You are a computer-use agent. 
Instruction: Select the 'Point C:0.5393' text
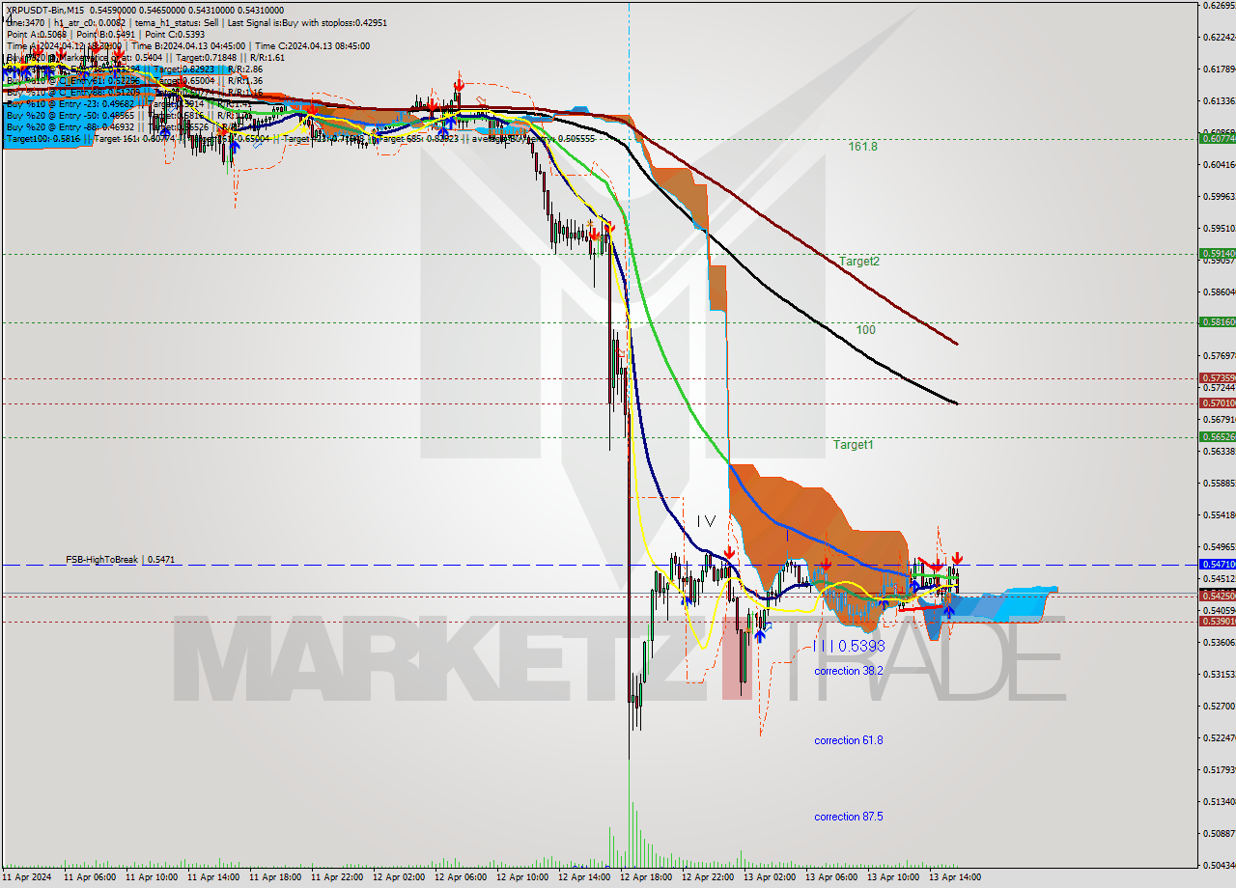tap(175, 34)
